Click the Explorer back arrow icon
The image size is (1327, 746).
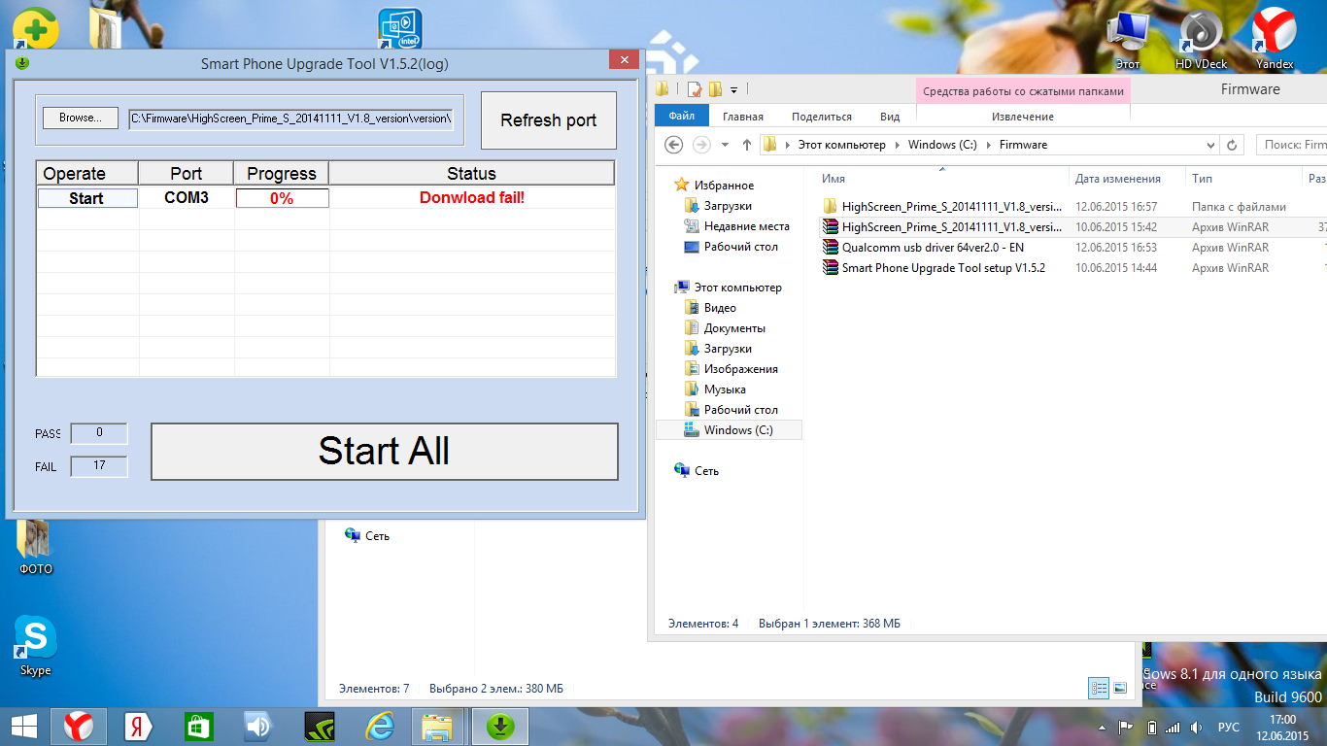point(674,145)
